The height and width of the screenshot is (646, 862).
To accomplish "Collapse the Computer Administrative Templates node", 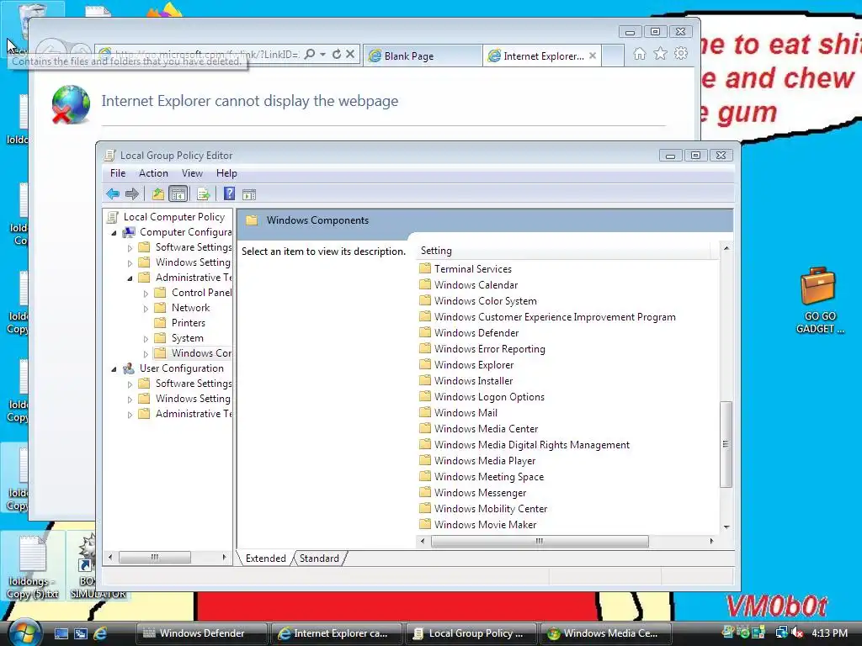I will (x=130, y=278).
